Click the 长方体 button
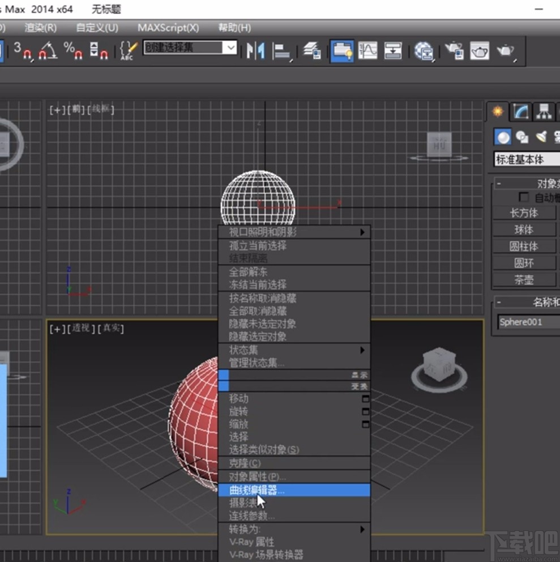 point(524,213)
